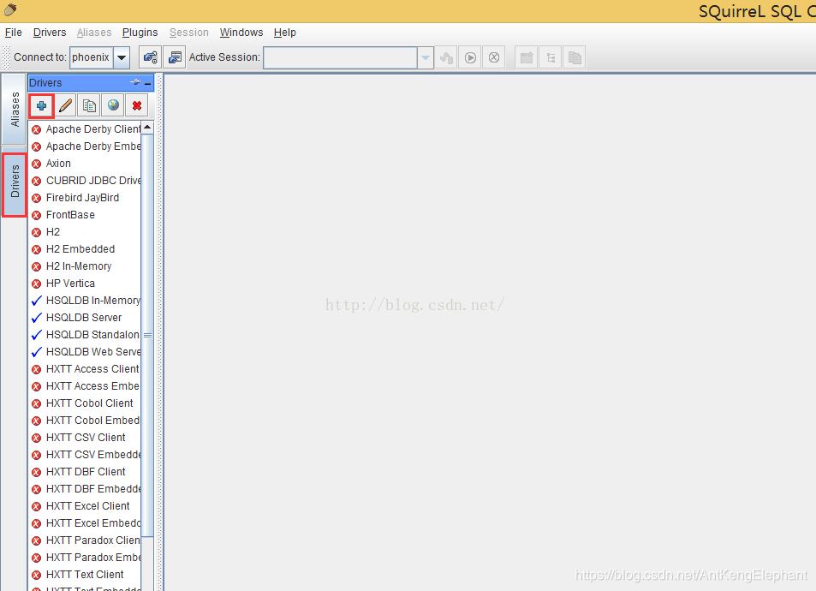Open the Aliases menu

point(94,33)
